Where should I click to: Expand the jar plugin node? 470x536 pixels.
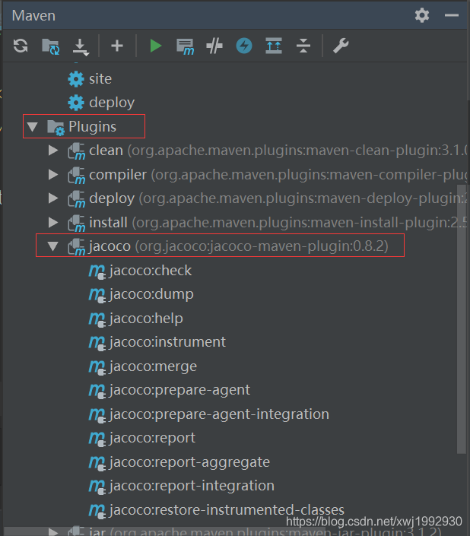tap(53, 531)
